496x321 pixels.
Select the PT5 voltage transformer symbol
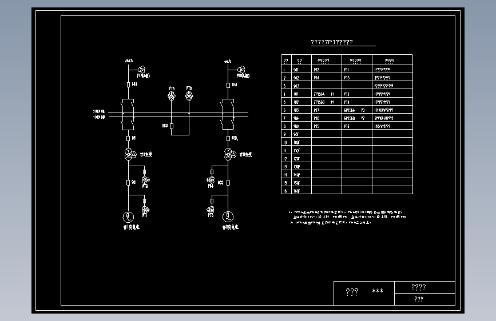(x=172, y=96)
